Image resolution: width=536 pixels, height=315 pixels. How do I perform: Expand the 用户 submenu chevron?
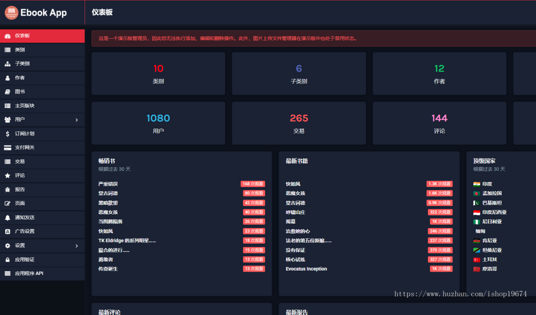point(77,120)
